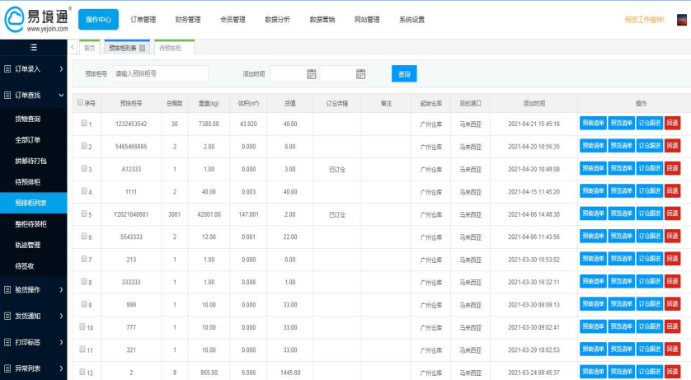Viewport: 691px width, 380px height.
Task: Click the 重量(kg) column header
Action: click(x=209, y=104)
